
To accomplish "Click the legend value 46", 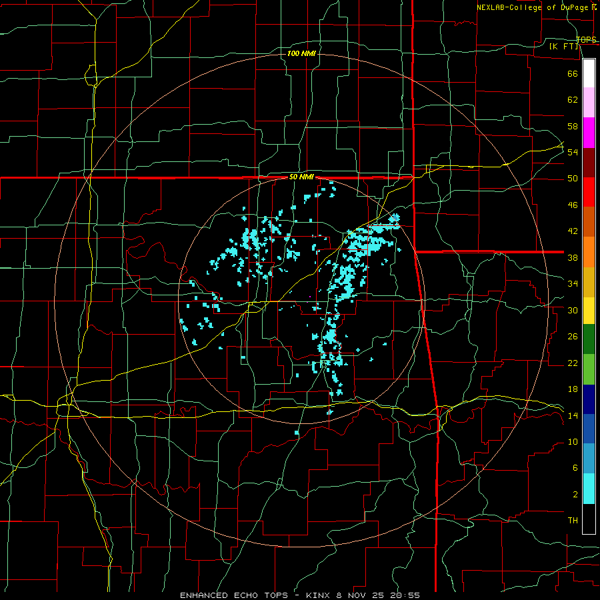I will point(573,205).
